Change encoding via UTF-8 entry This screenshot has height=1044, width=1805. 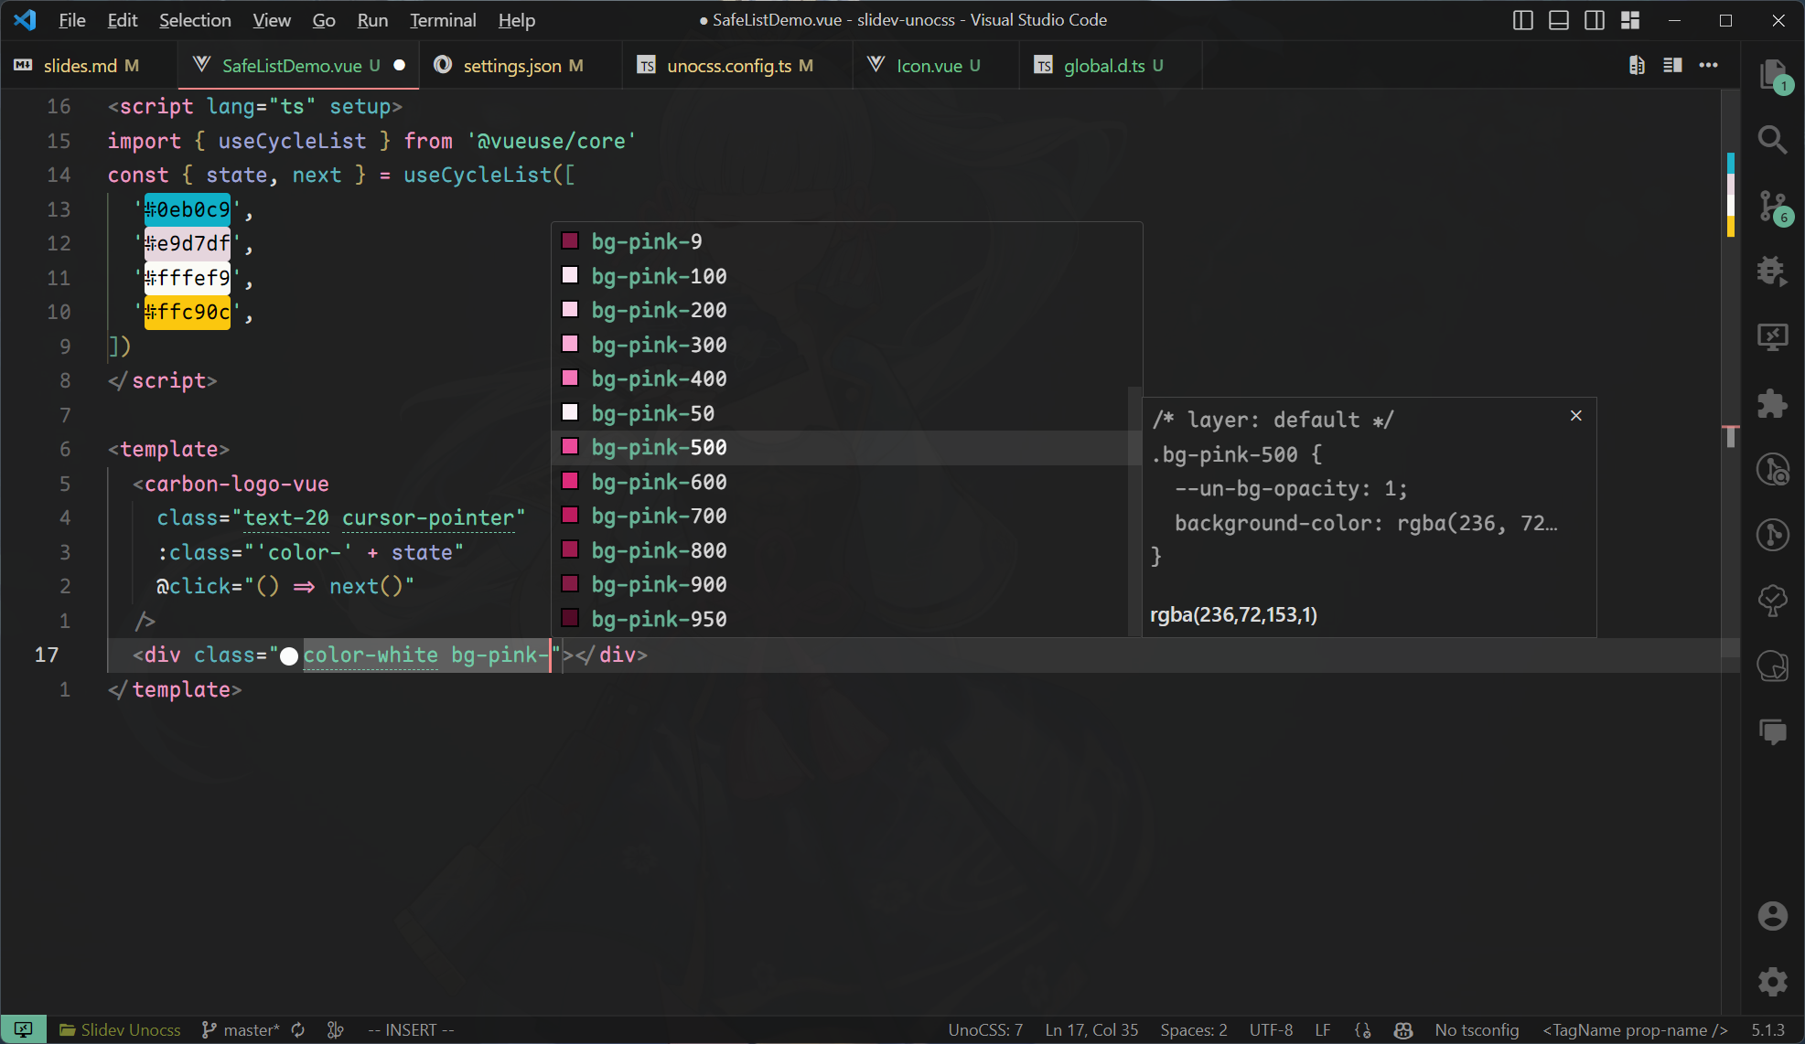point(1271,1029)
